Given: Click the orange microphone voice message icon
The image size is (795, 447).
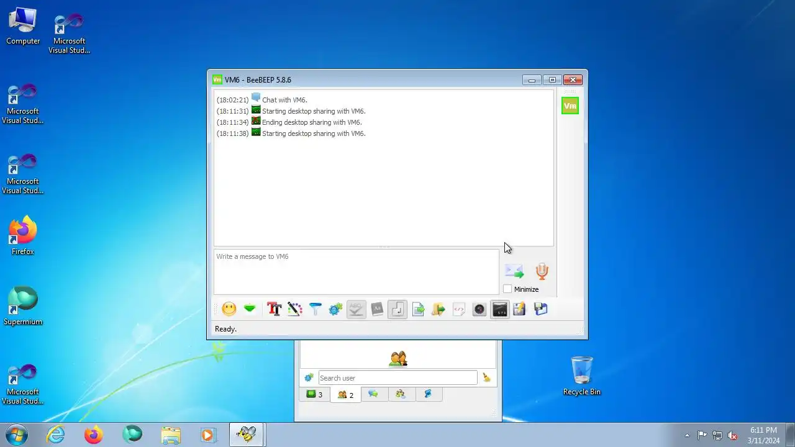Looking at the screenshot, I should coord(542,271).
